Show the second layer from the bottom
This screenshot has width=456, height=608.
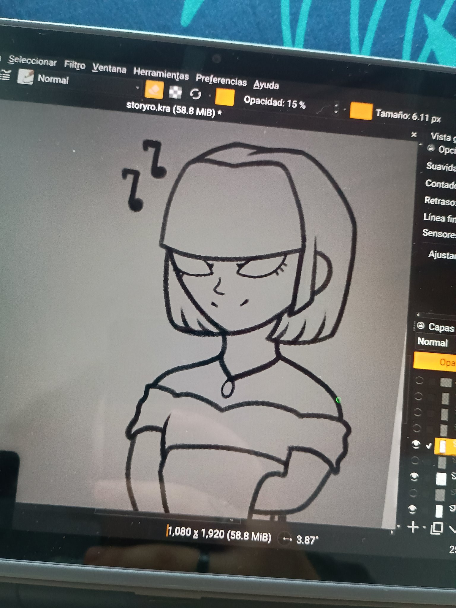tap(413, 493)
